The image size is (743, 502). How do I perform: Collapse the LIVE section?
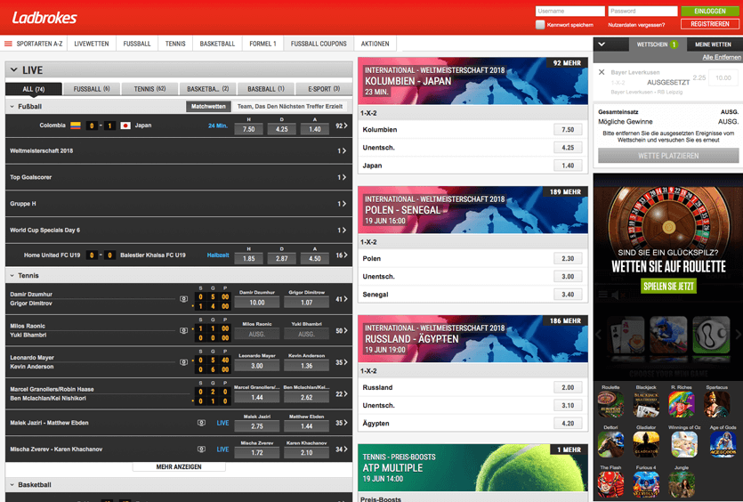[x=13, y=70]
